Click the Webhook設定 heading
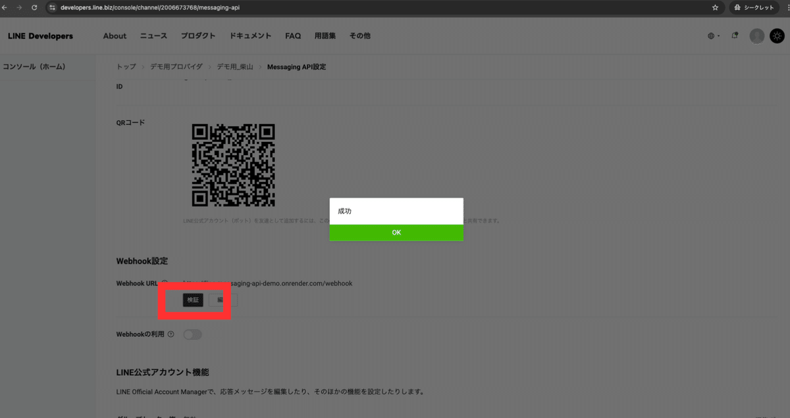The width and height of the screenshot is (790, 418). point(142,261)
